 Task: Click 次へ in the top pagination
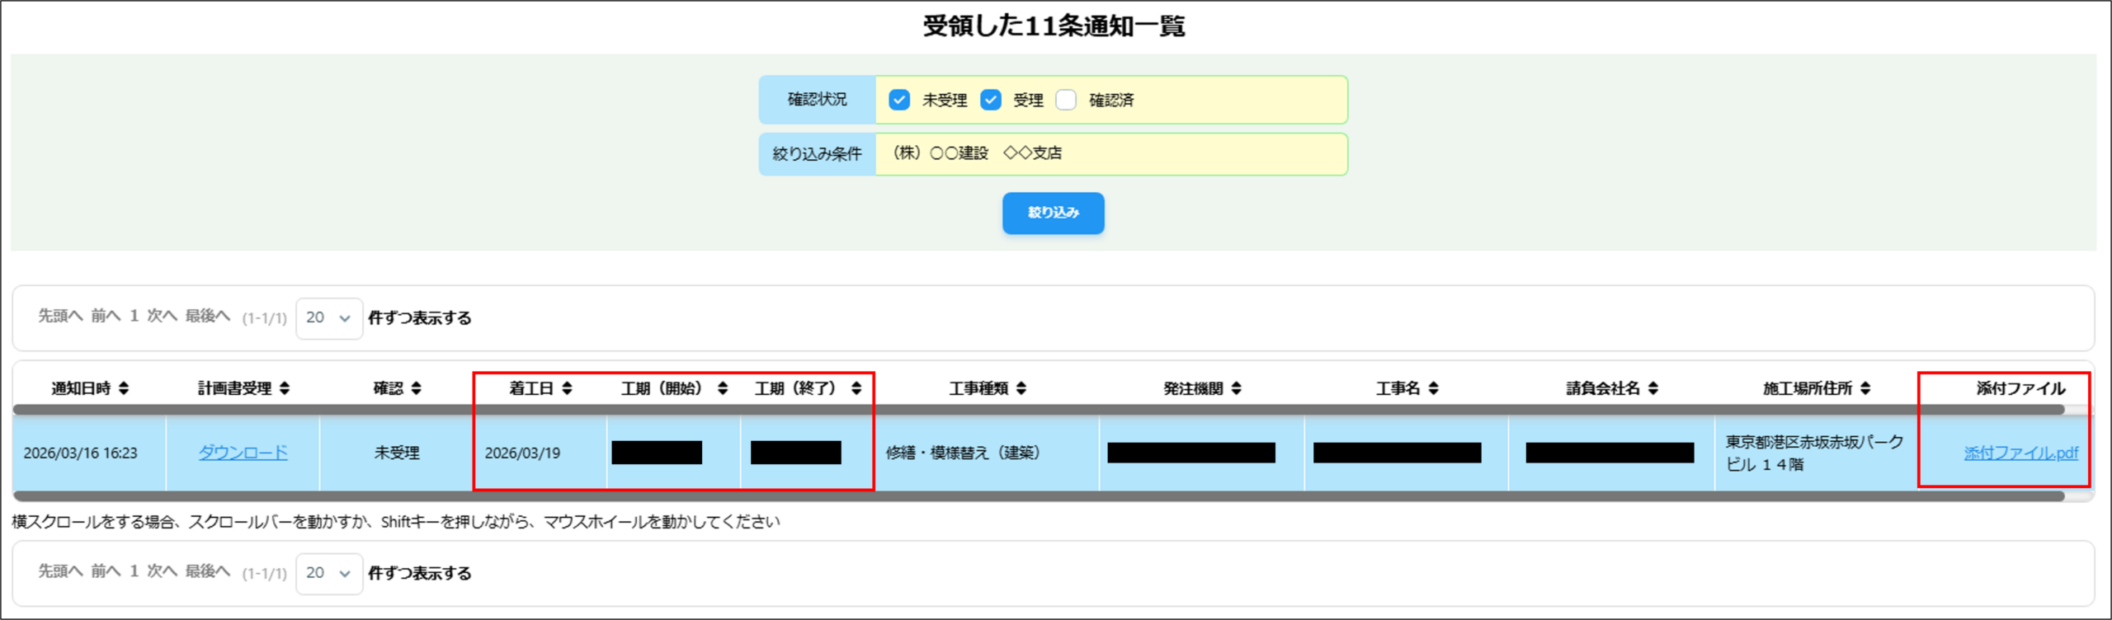point(162,316)
